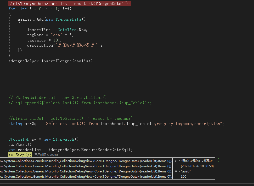
Task: Click the "sw.Start();" line
Action: click(x=21, y=145)
